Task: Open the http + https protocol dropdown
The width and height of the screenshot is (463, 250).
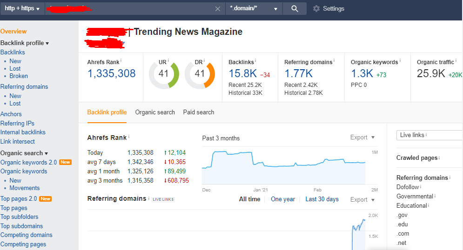Action: tap(22, 9)
